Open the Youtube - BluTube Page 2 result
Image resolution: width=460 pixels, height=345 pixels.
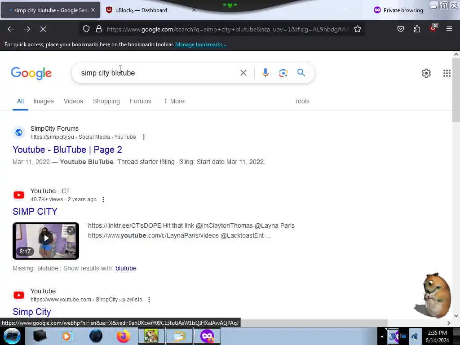67,150
